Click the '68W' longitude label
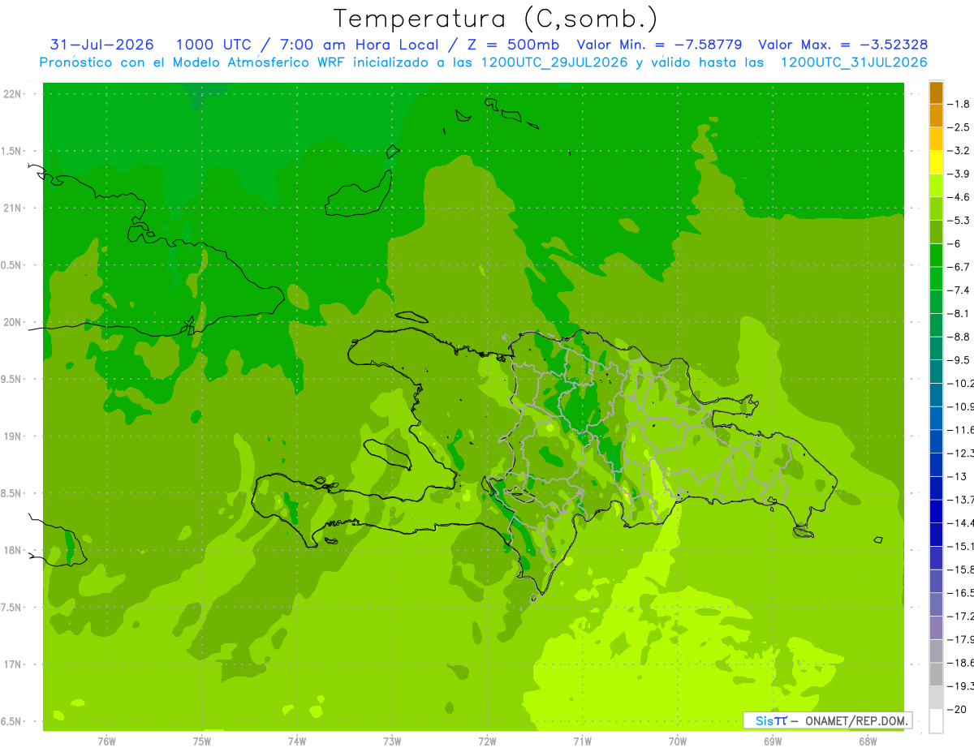974x752 pixels. [x=868, y=741]
